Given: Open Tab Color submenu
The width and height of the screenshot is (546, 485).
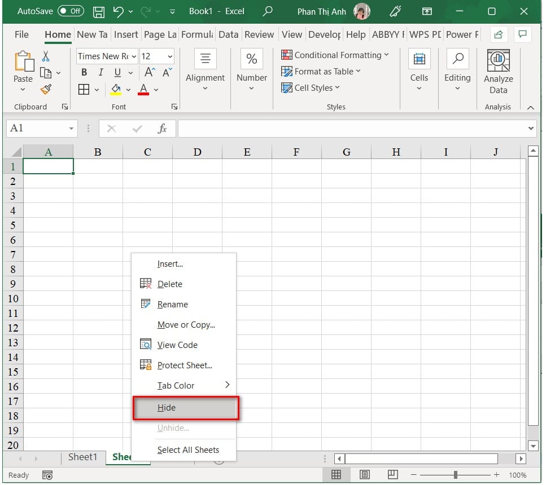Looking at the screenshot, I should [x=184, y=386].
